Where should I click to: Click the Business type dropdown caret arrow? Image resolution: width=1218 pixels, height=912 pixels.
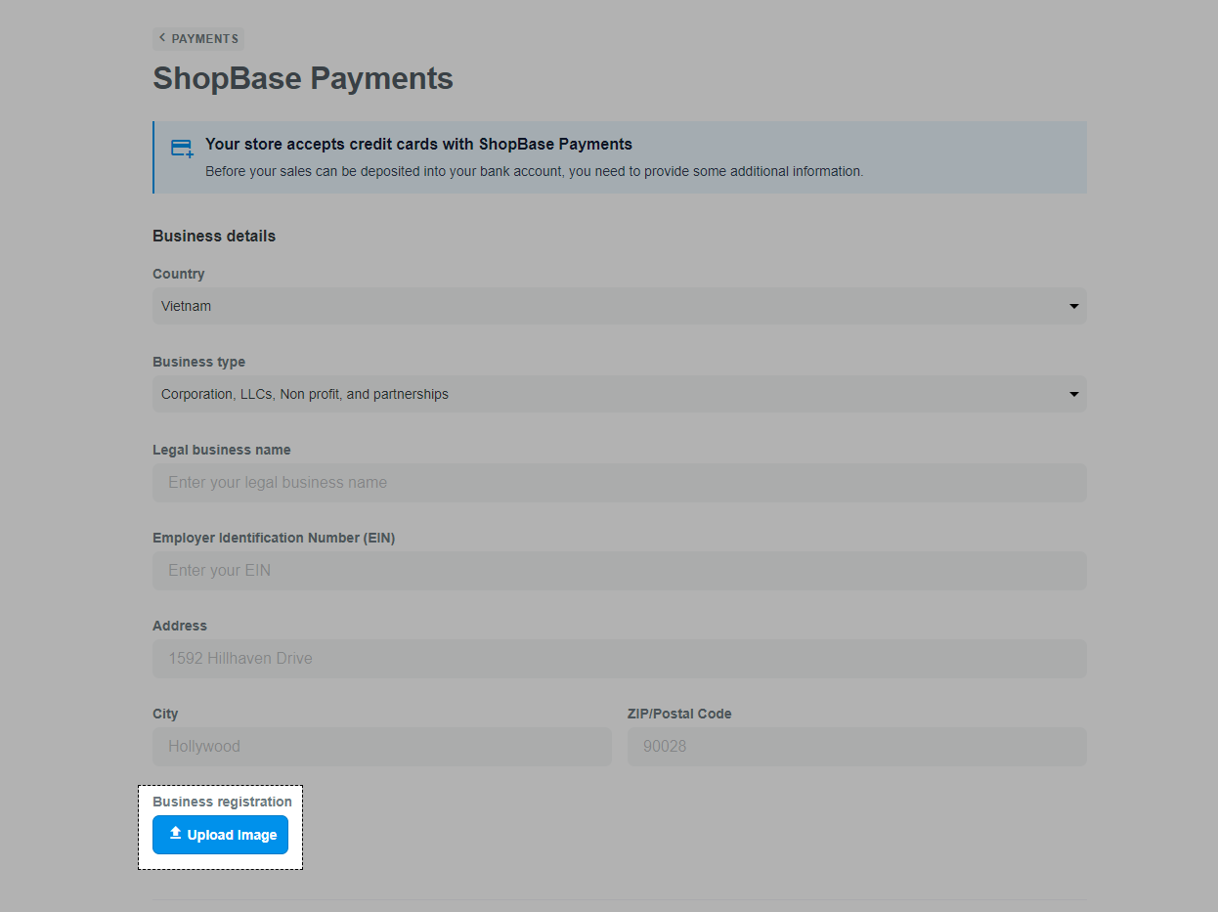pyautogui.click(x=1073, y=395)
